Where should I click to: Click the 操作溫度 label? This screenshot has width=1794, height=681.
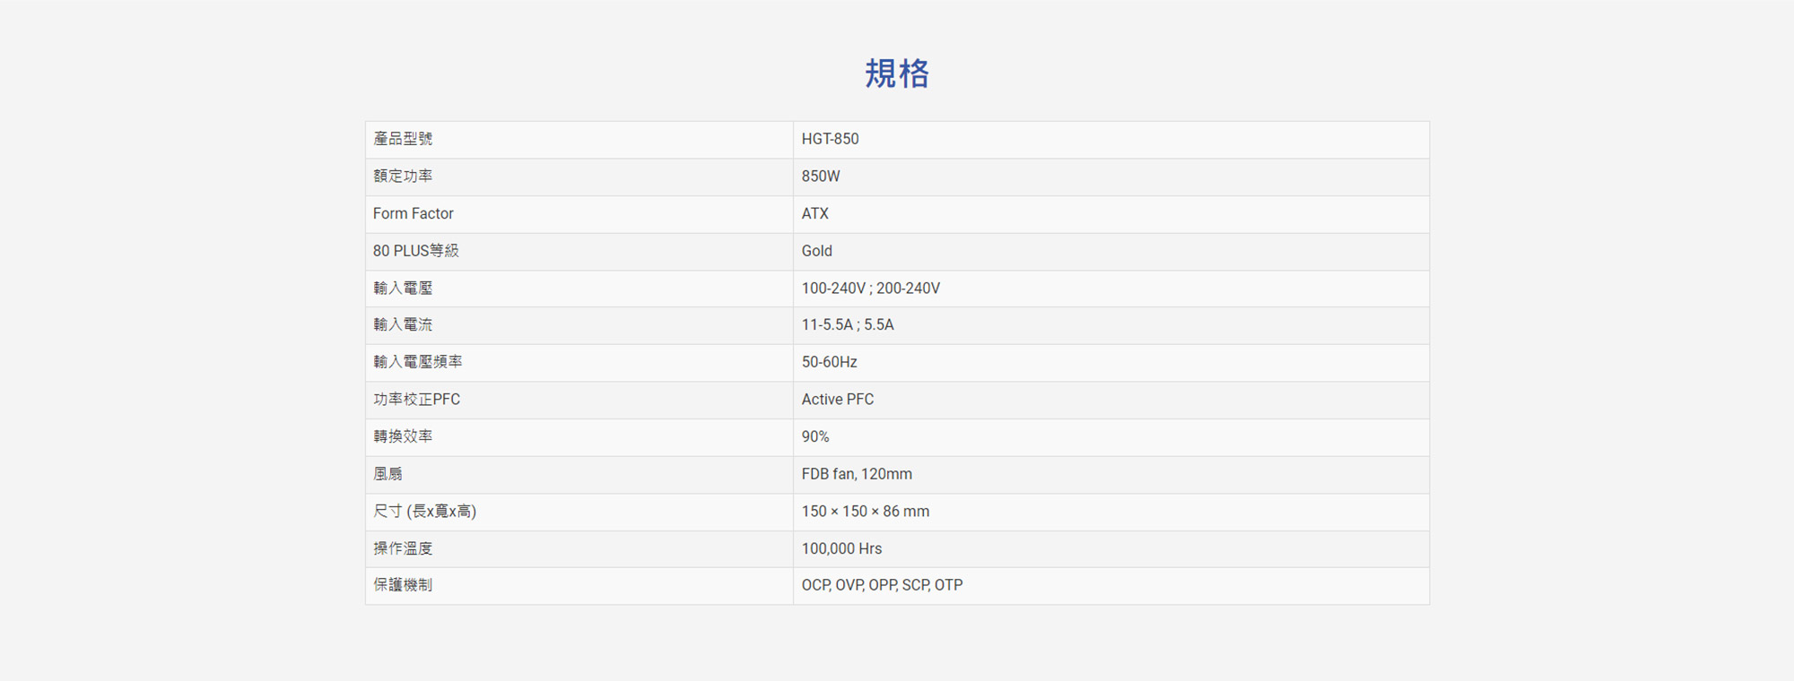[403, 548]
